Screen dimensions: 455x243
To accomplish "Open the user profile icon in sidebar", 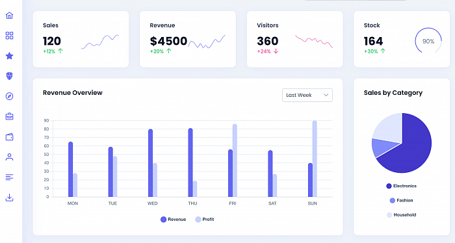I will 9,157.
